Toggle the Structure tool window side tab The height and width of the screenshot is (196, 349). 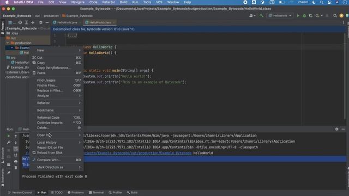point(2,155)
